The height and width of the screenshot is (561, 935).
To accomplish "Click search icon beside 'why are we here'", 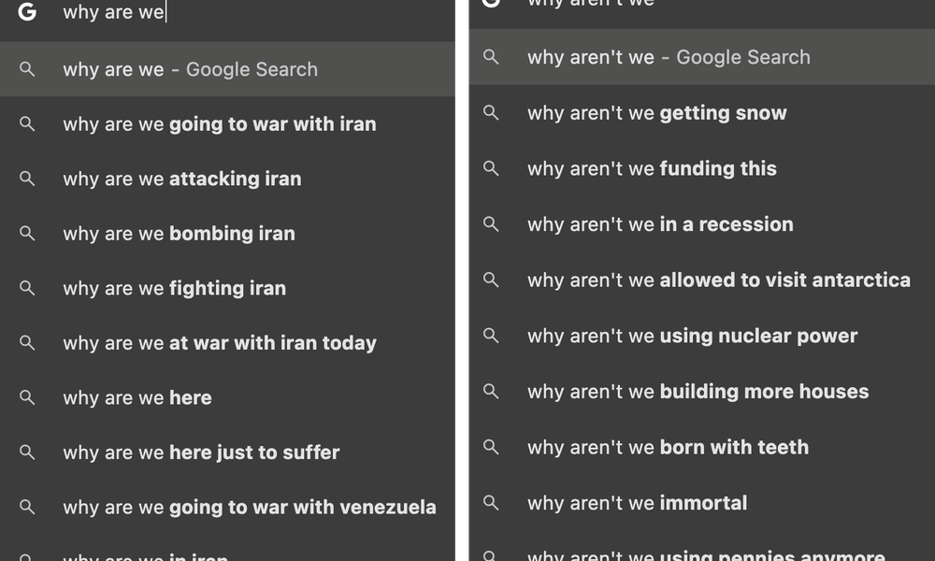I will click(27, 397).
